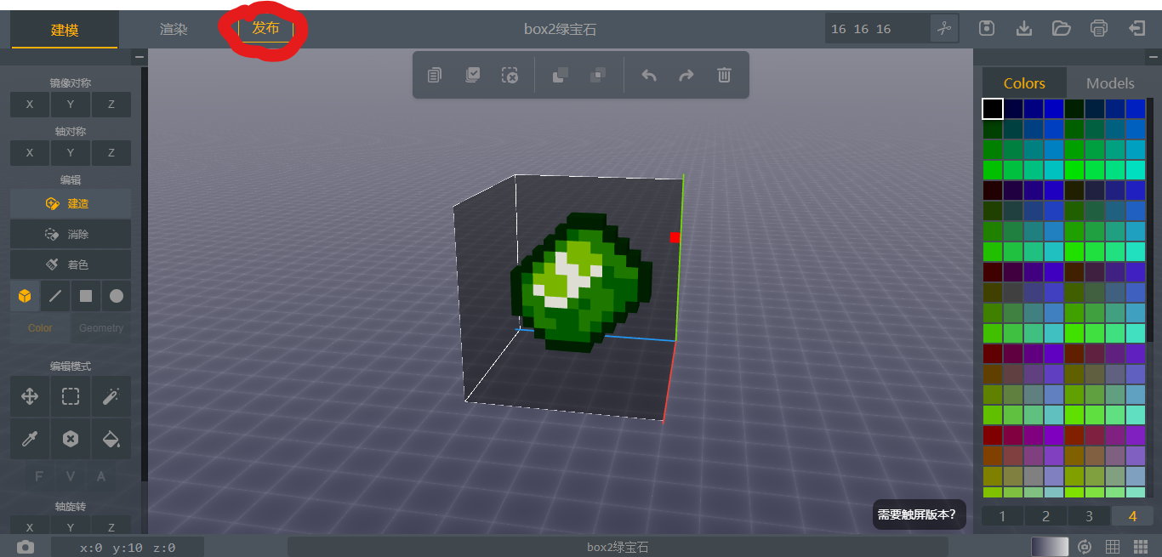Click the camera rotate reset icon

click(x=1085, y=547)
